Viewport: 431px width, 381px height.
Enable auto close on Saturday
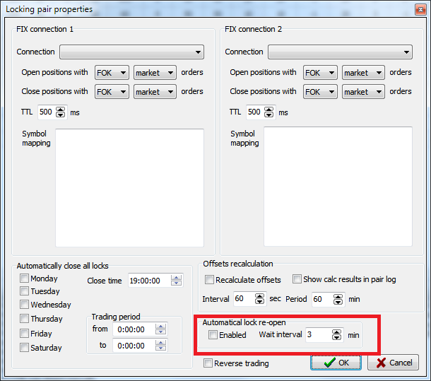tap(24, 347)
